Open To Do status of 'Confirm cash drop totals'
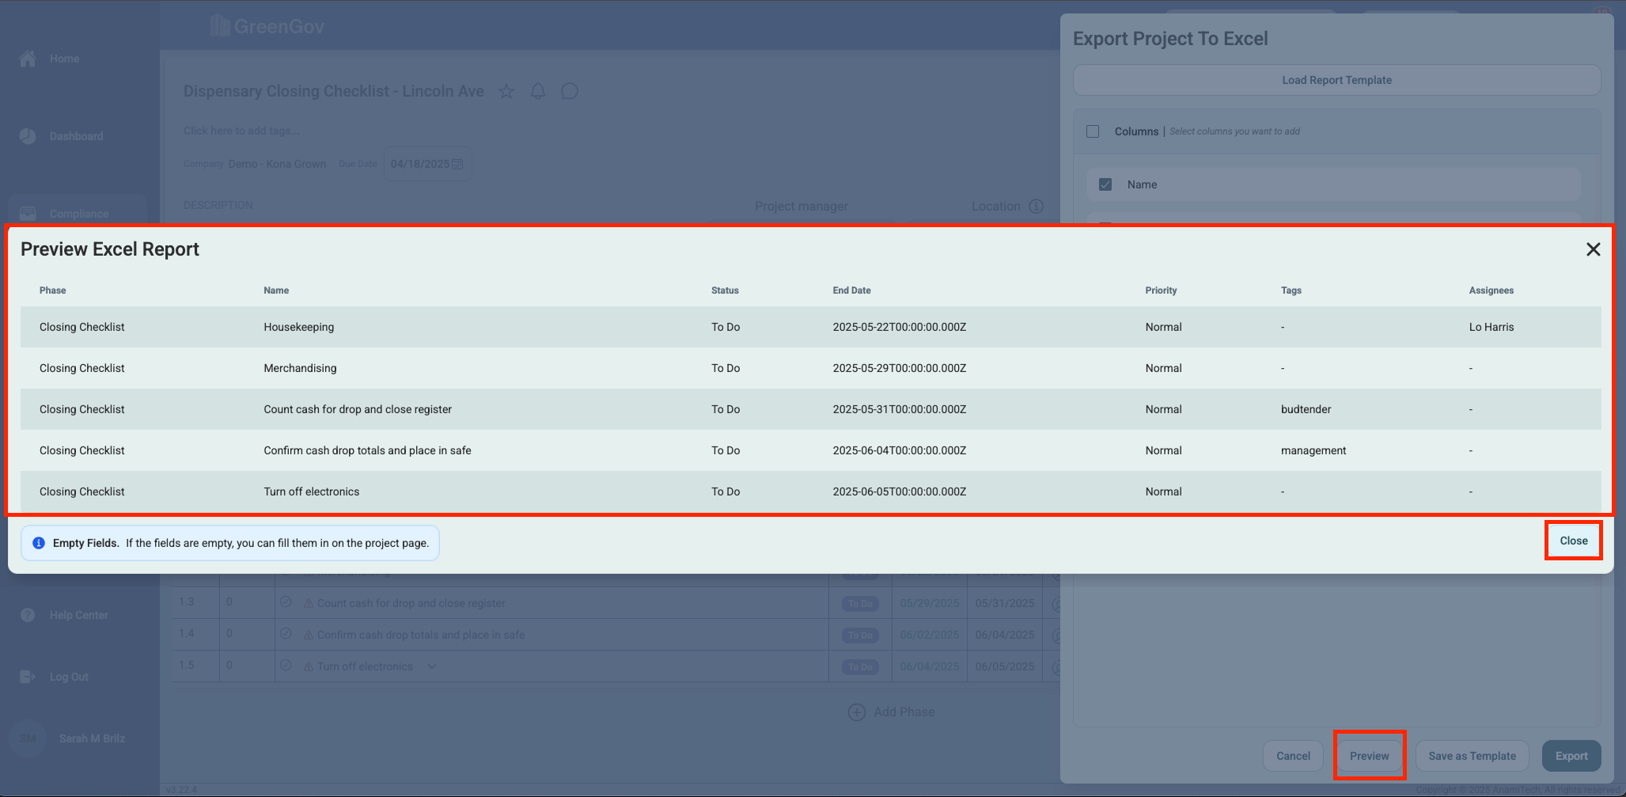The width and height of the screenshot is (1626, 797). 860,636
